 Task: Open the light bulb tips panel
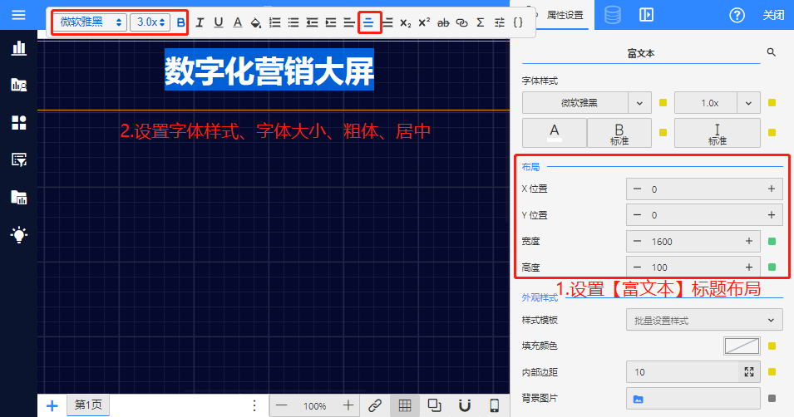click(x=19, y=235)
